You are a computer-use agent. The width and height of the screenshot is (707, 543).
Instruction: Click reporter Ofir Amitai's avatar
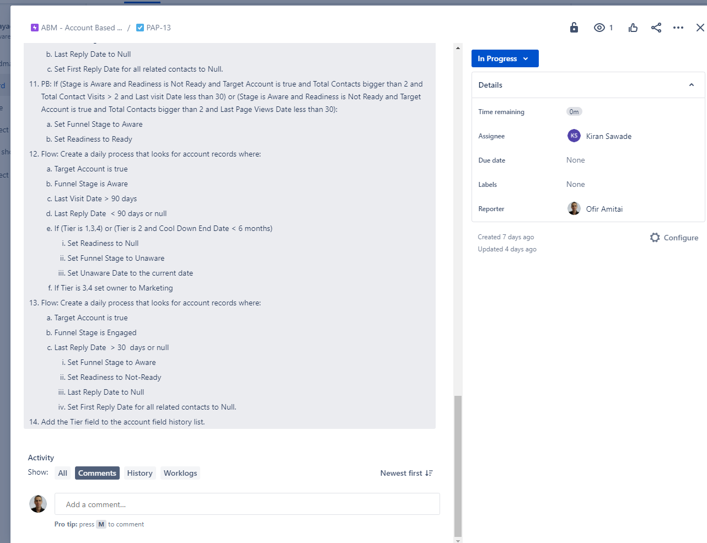point(574,208)
